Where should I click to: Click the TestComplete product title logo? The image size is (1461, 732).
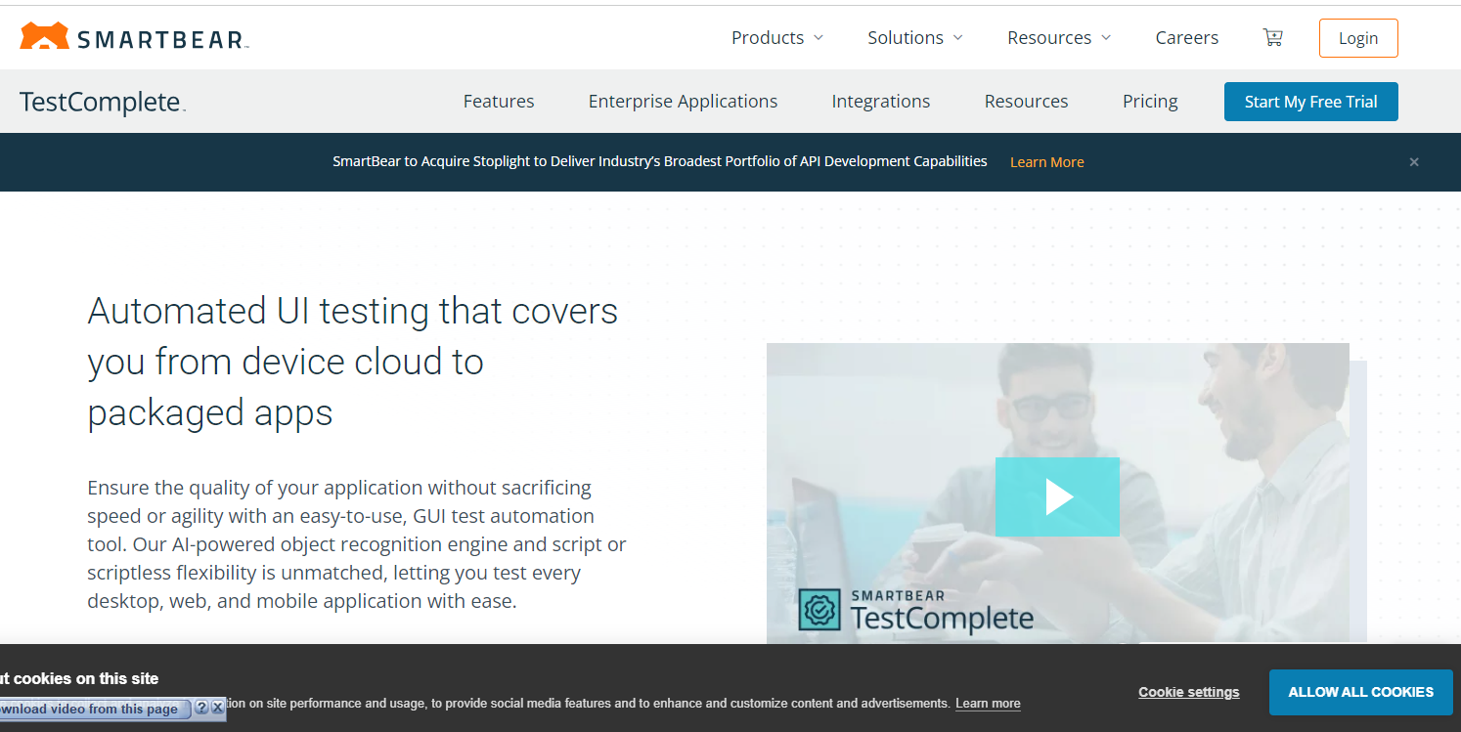point(102,102)
